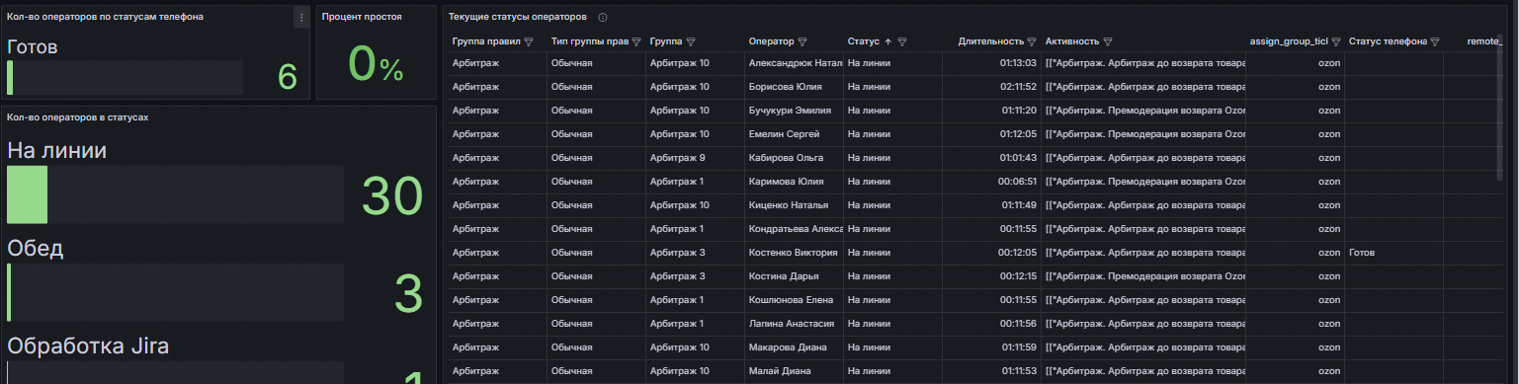Open filter for Статус телефона column
This screenshot has width=1519, height=384.
pos(1434,41)
